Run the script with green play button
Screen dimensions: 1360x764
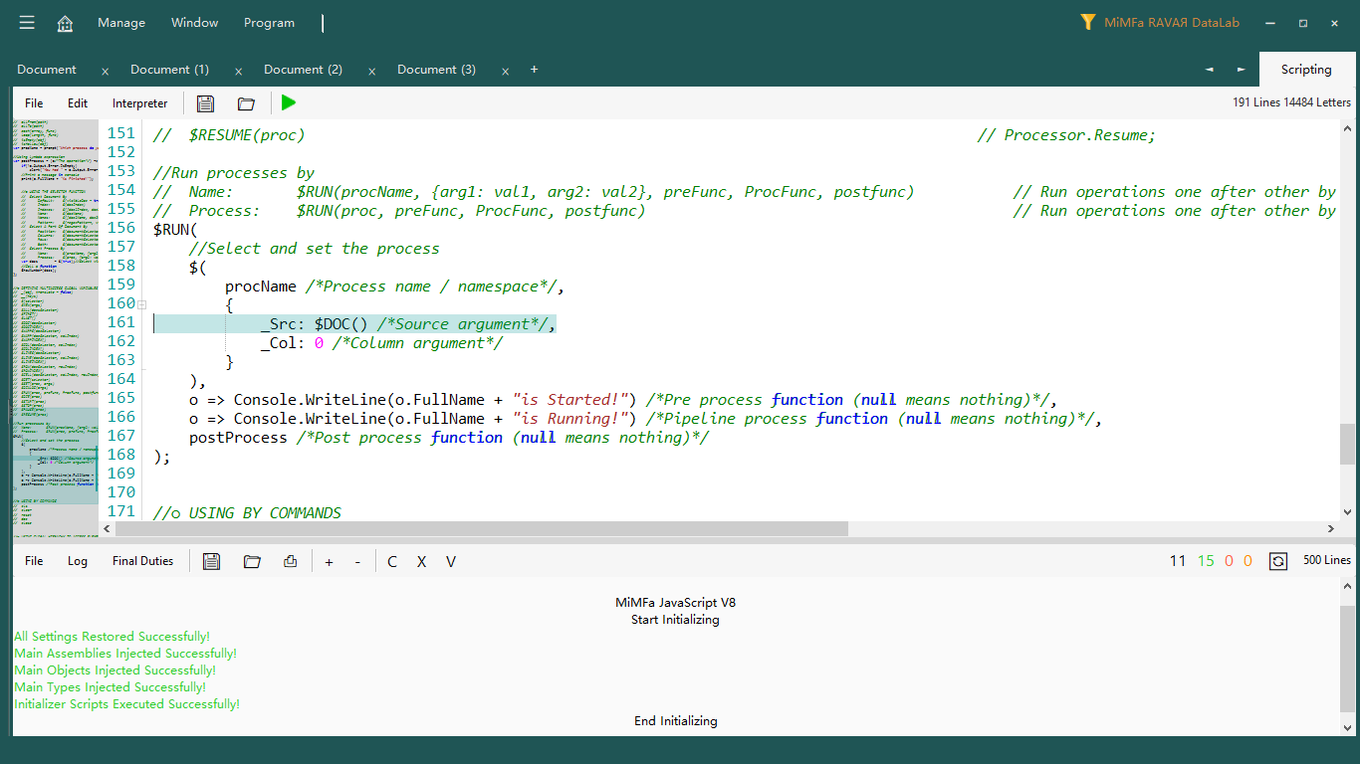(x=289, y=102)
